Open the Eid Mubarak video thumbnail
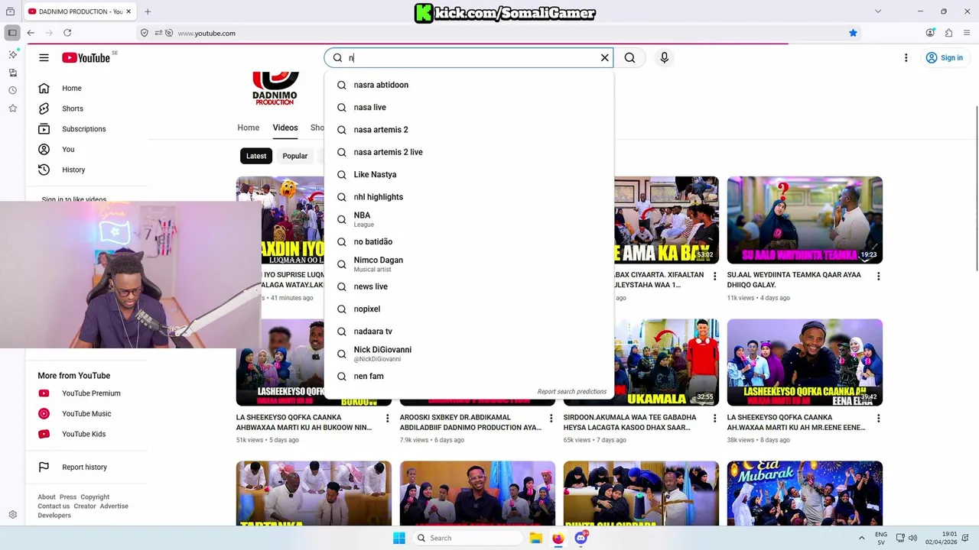Image resolution: width=979 pixels, height=550 pixels. tap(805, 493)
